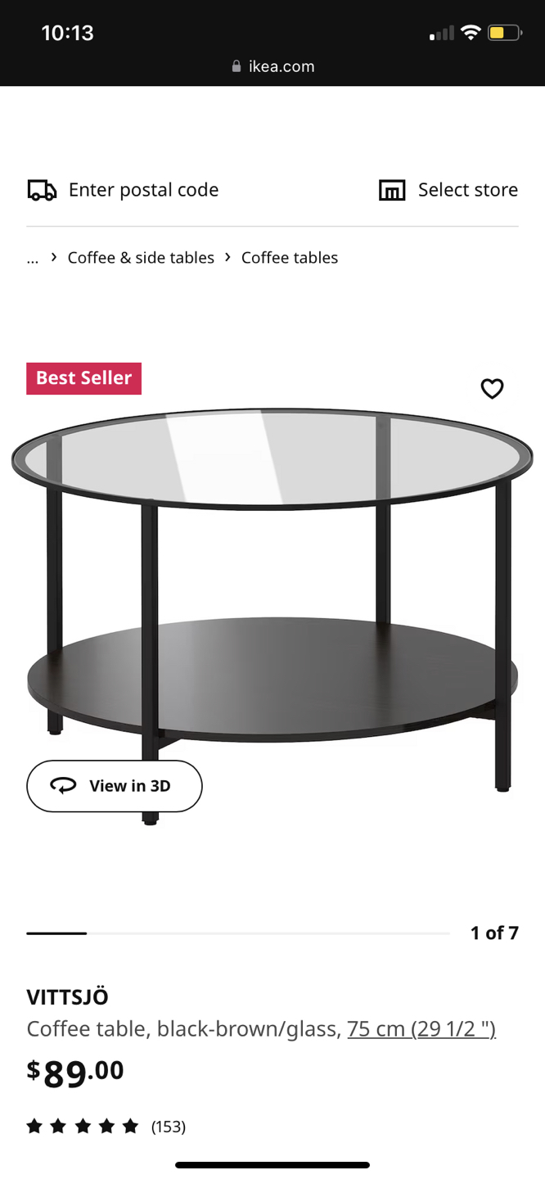The height and width of the screenshot is (1179, 545).
Task: Expand the breadcrumb ellipsis
Action: 33,258
